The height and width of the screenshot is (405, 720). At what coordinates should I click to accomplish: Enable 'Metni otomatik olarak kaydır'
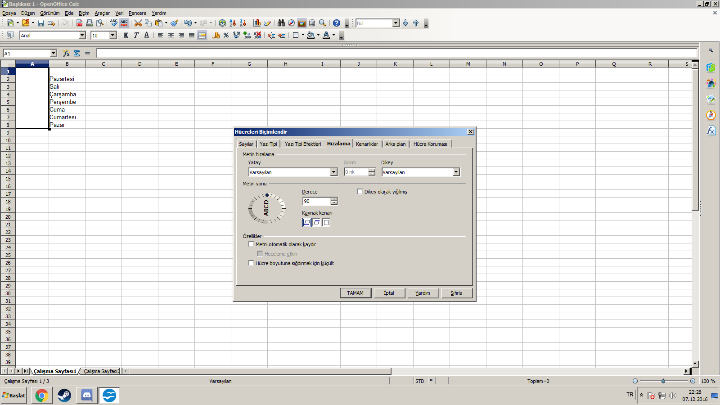[251, 244]
